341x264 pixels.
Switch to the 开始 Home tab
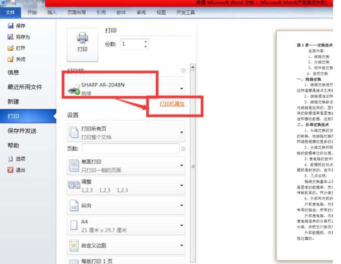point(32,12)
